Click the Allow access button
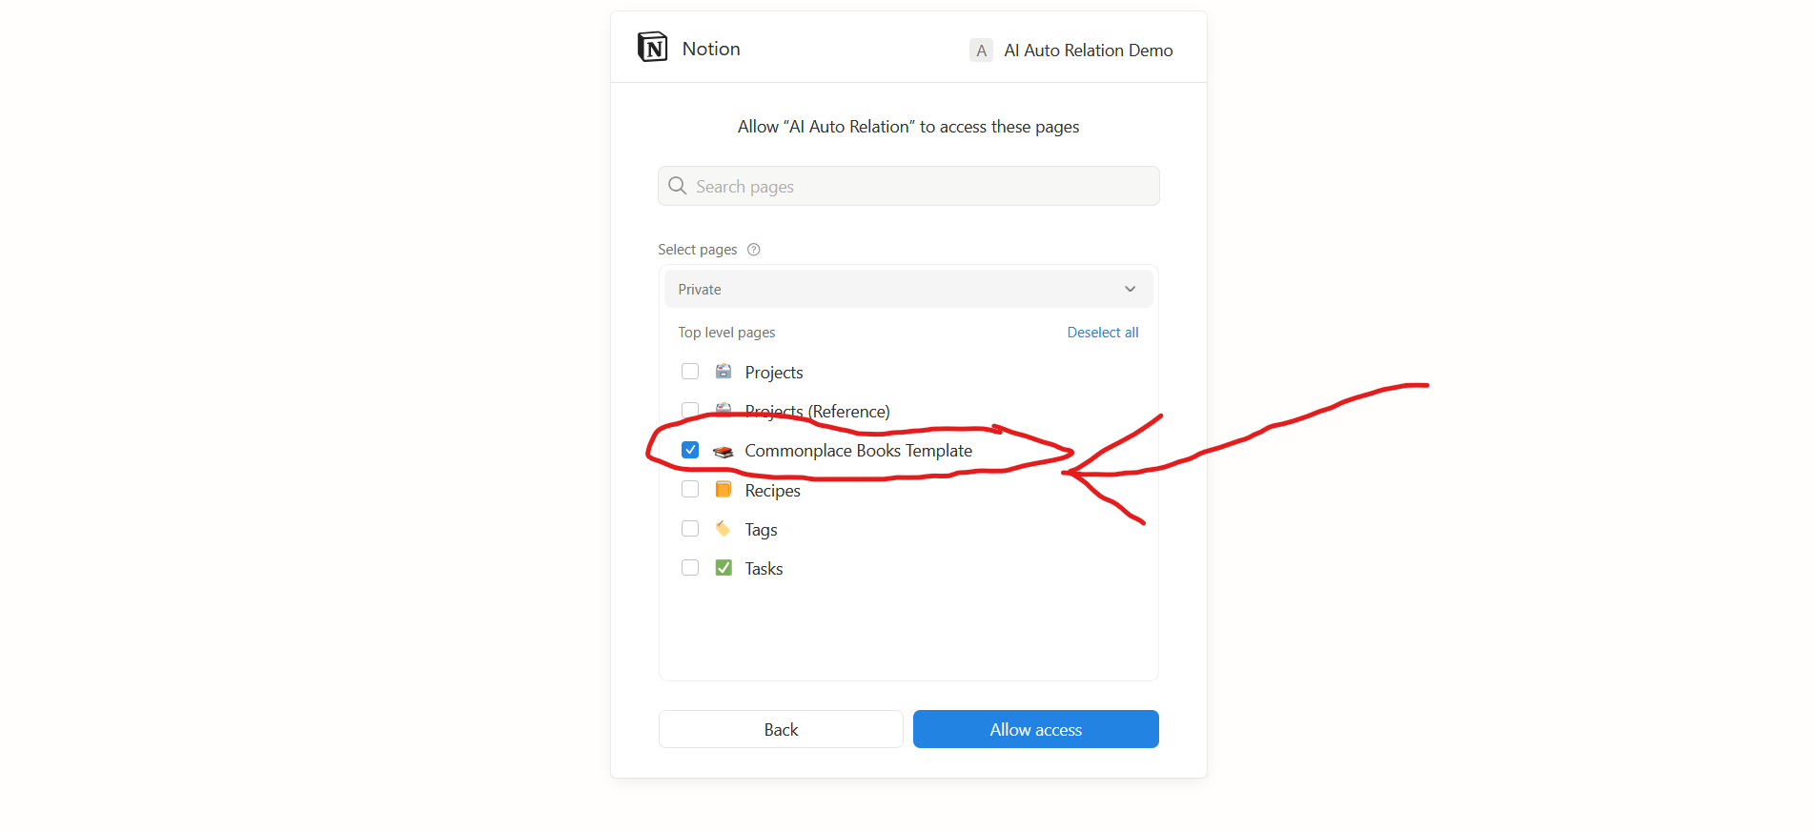Screen dimensions: 1814x831 [x=1036, y=729]
